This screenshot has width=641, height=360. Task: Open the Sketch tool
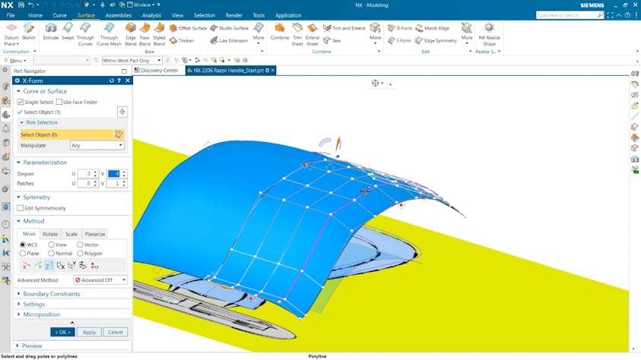click(x=28, y=32)
